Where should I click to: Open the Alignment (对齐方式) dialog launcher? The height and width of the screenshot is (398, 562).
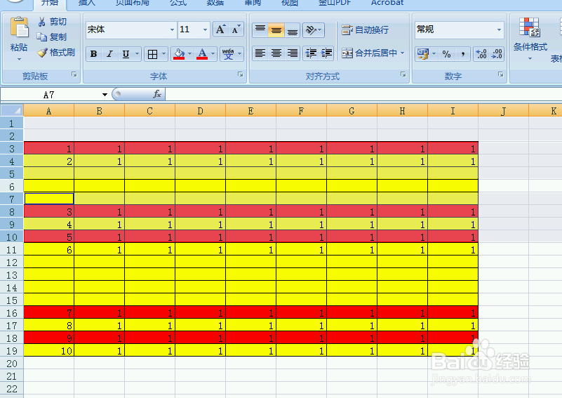pyautogui.click(x=403, y=74)
